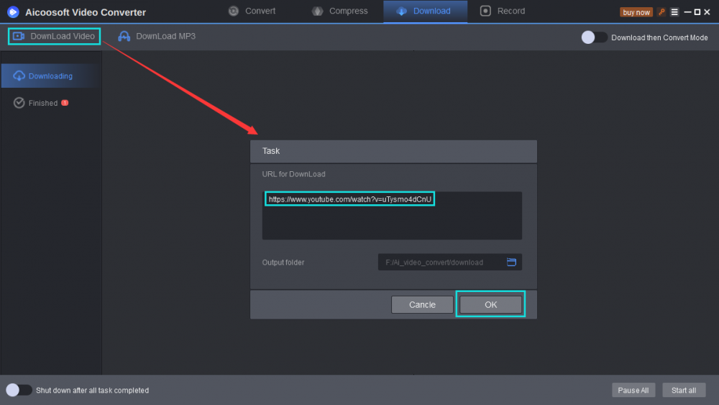Go to the Record tab
Viewport: 719px width, 405px height.
coord(503,11)
